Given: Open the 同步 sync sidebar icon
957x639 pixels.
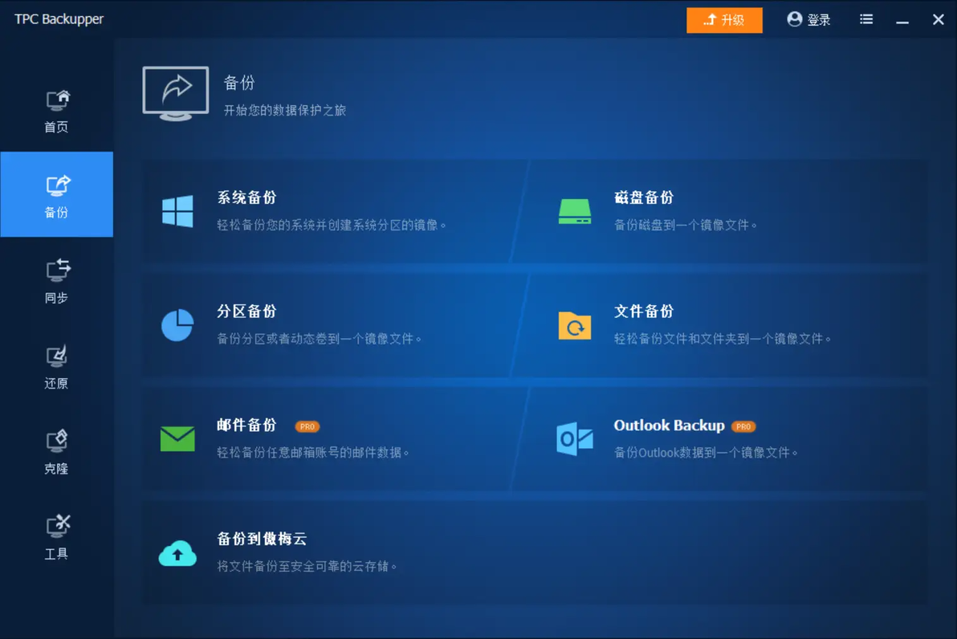Looking at the screenshot, I should 57,271.
